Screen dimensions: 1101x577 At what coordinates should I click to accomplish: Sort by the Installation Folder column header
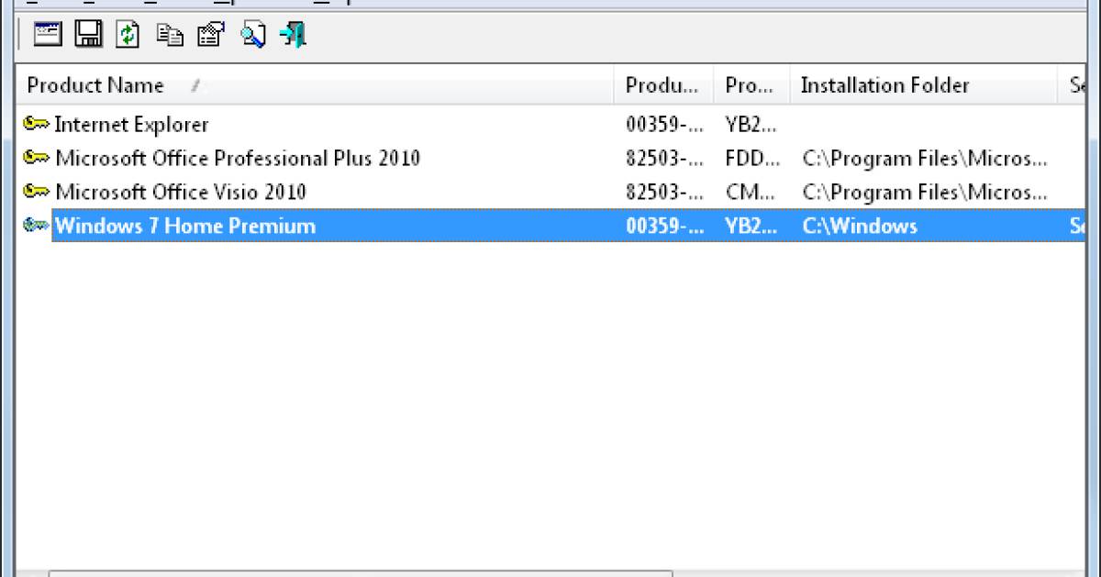pyautogui.click(x=923, y=85)
